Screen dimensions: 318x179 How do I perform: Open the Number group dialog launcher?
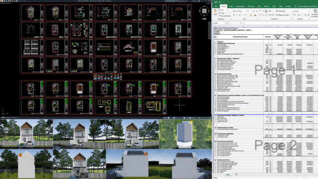(310, 19)
